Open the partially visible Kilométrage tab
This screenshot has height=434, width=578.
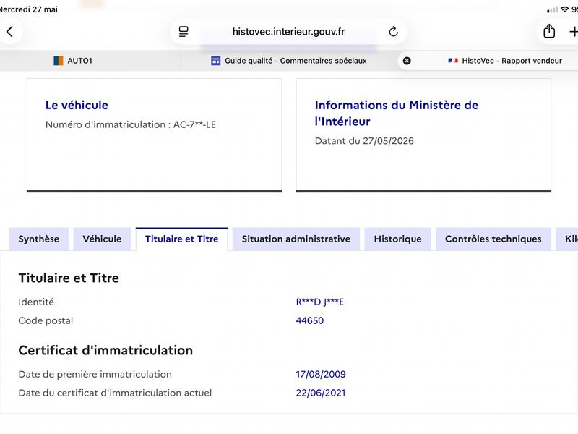(x=567, y=239)
